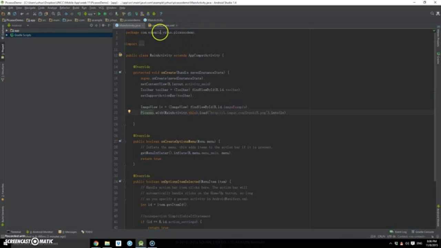Open the Edit menu
The width and height of the screenshot is (441, 248).
[x=11, y=8]
